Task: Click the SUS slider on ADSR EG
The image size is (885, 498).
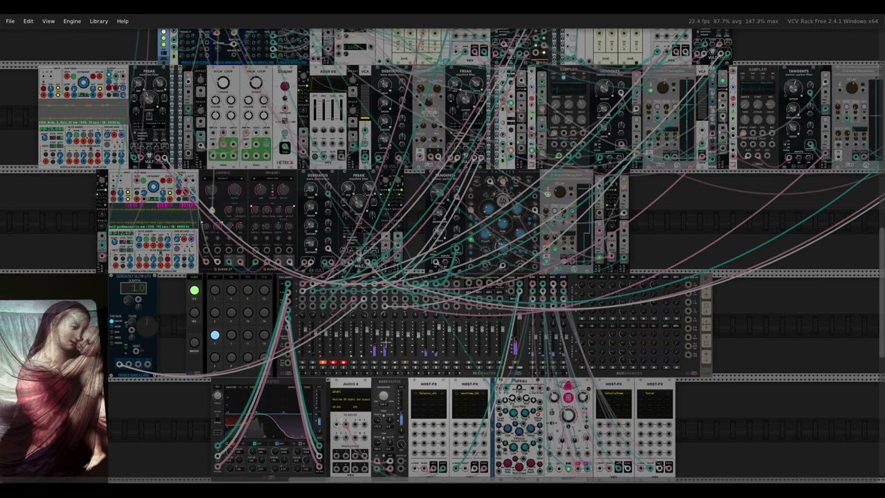Action: click(x=333, y=110)
